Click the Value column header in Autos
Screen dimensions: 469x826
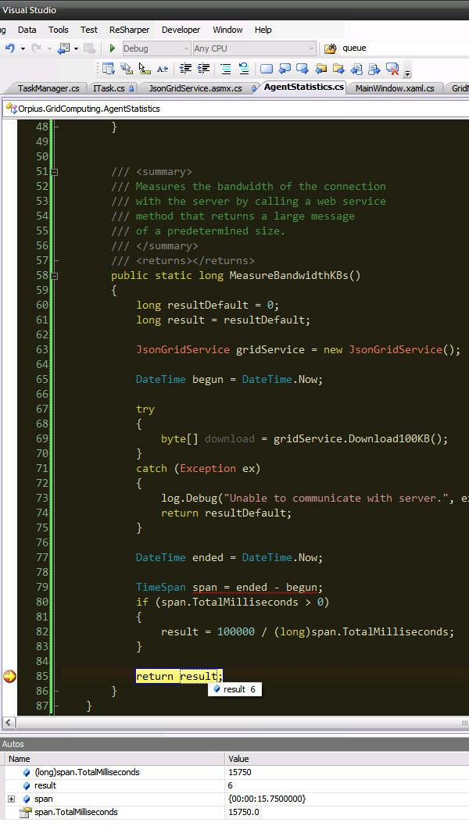(x=347, y=759)
